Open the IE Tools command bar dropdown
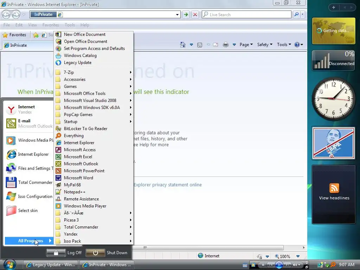Image resolution: width=360 pixels, height=270 pixels. pyautogui.click(x=284, y=45)
